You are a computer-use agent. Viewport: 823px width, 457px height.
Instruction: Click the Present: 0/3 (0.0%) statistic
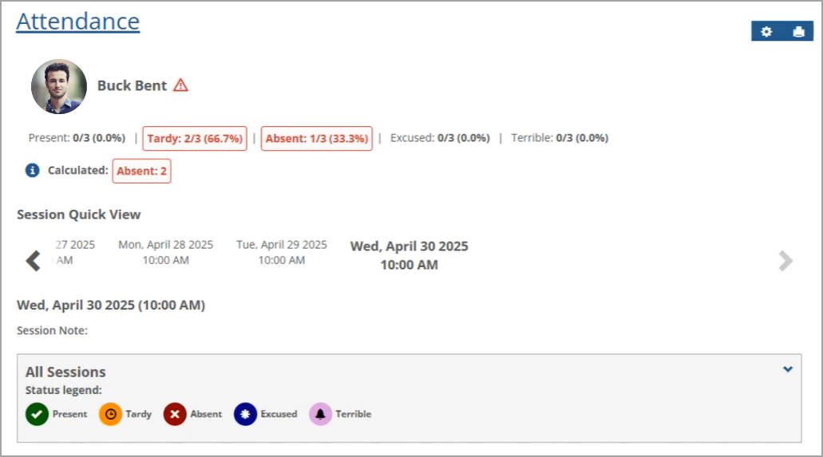[x=77, y=138]
